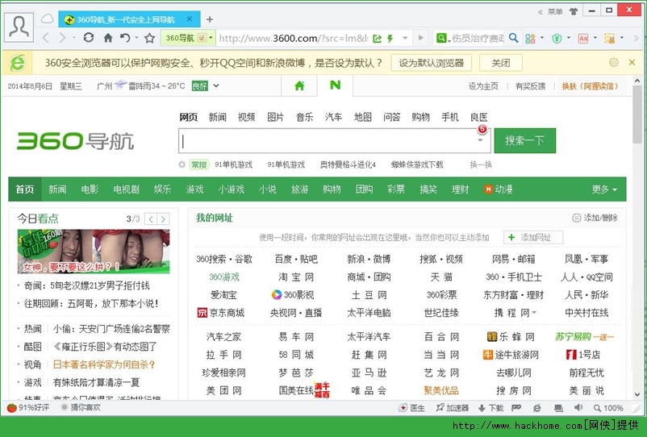Close the 360导航 browser tab
The height and width of the screenshot is (437, 647).
[189, 19]
